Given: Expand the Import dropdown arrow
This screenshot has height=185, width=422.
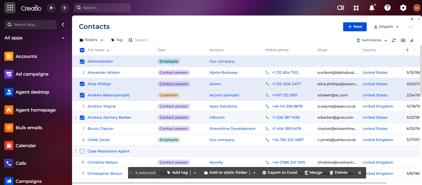Looking at the screenshot, I should coord(397,27).
